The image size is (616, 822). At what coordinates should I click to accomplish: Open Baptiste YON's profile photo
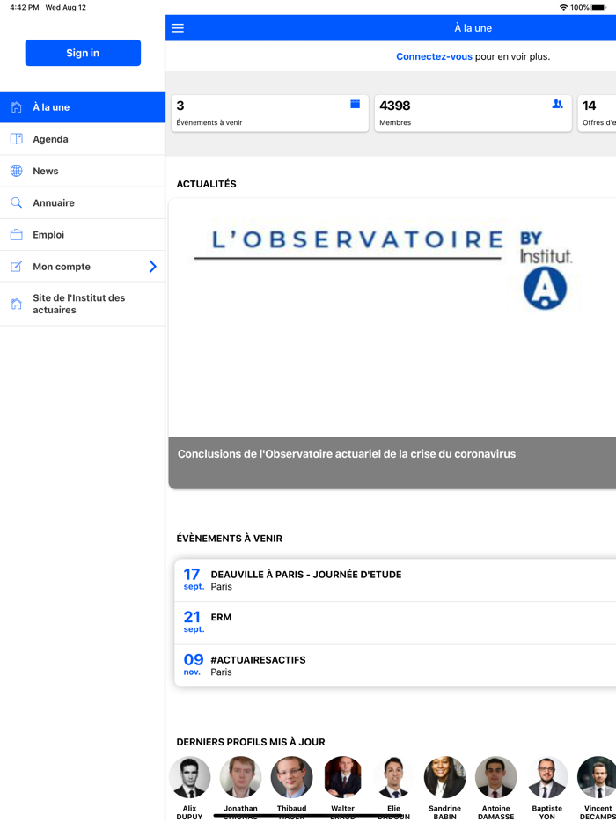546,777
